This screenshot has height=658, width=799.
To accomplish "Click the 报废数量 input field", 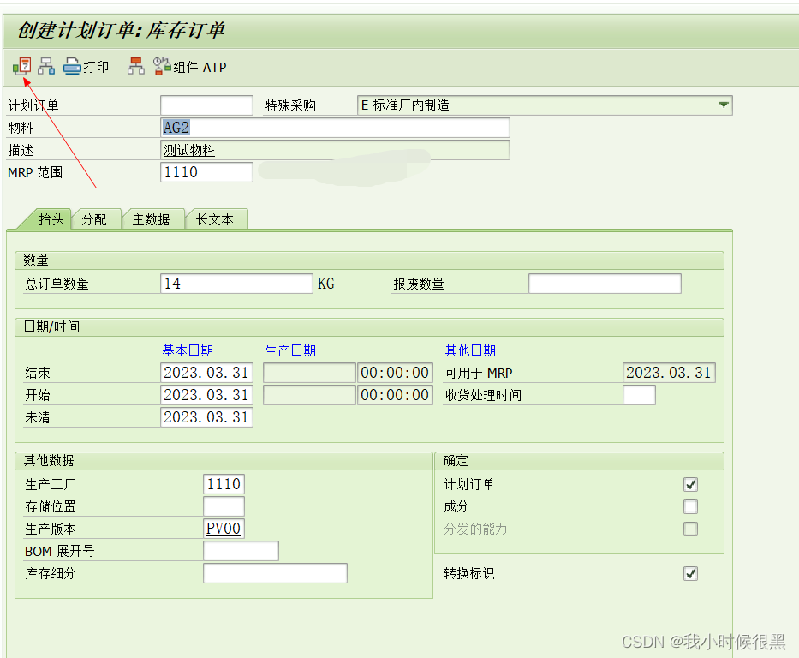I will coord(605,283).
